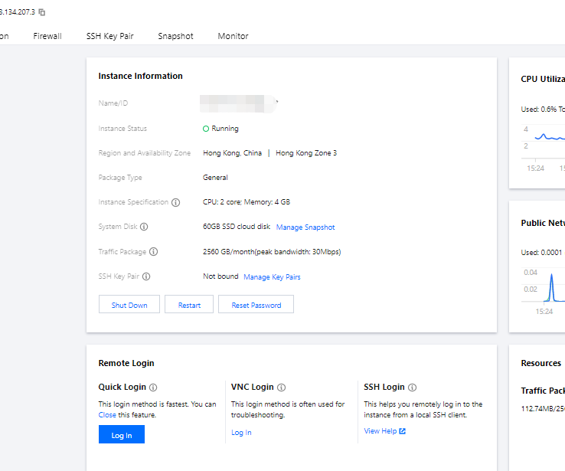Click info icon next to System Disk
Image resolution: width=565 pixels, height=471 pixels.
click(x=144, y=227)
